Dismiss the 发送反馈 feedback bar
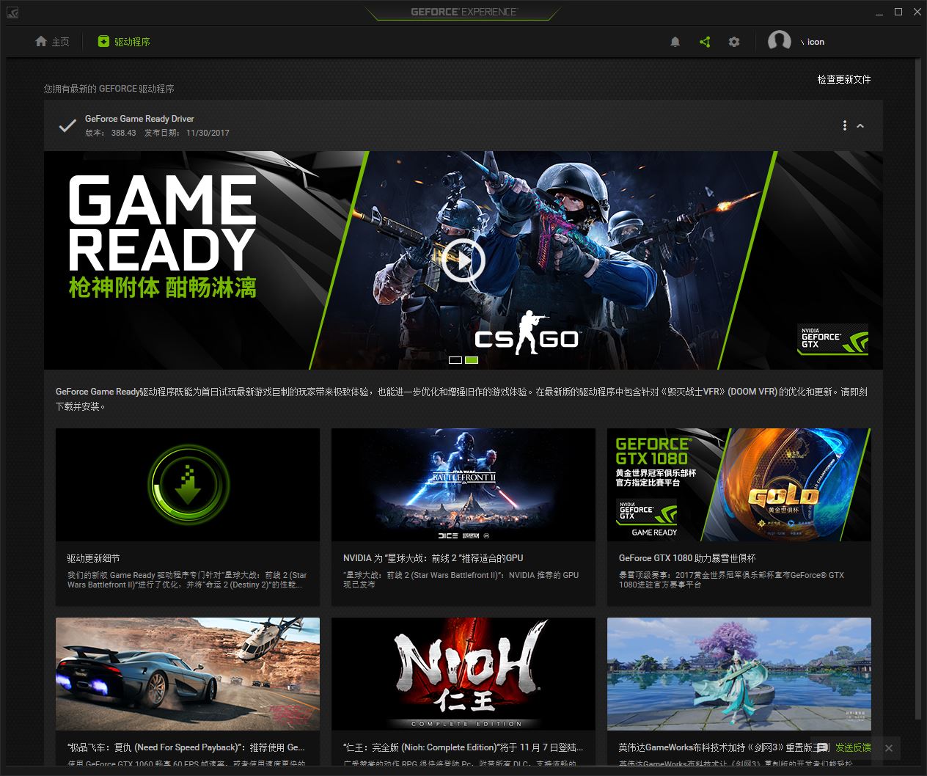The width and height of the screenshot is (927, 776). [889, 748]
